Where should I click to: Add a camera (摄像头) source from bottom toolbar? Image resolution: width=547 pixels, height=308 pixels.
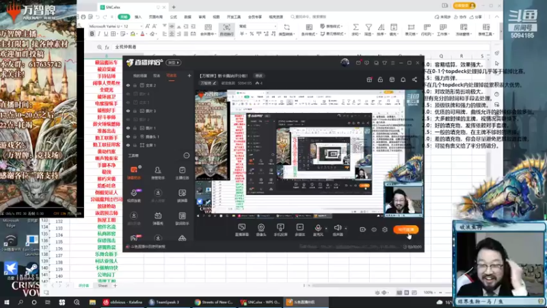[x=261, y=230]
